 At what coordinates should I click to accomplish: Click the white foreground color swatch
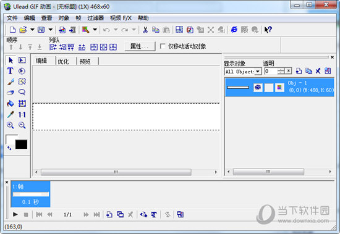click(x=10, y=139)
